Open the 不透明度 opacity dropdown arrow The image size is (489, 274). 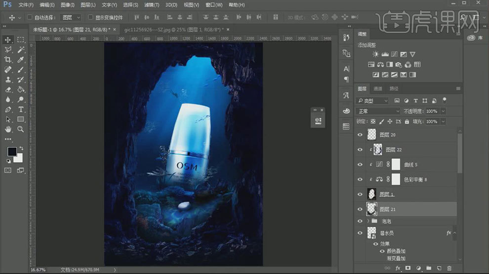(x=443, y=111)
